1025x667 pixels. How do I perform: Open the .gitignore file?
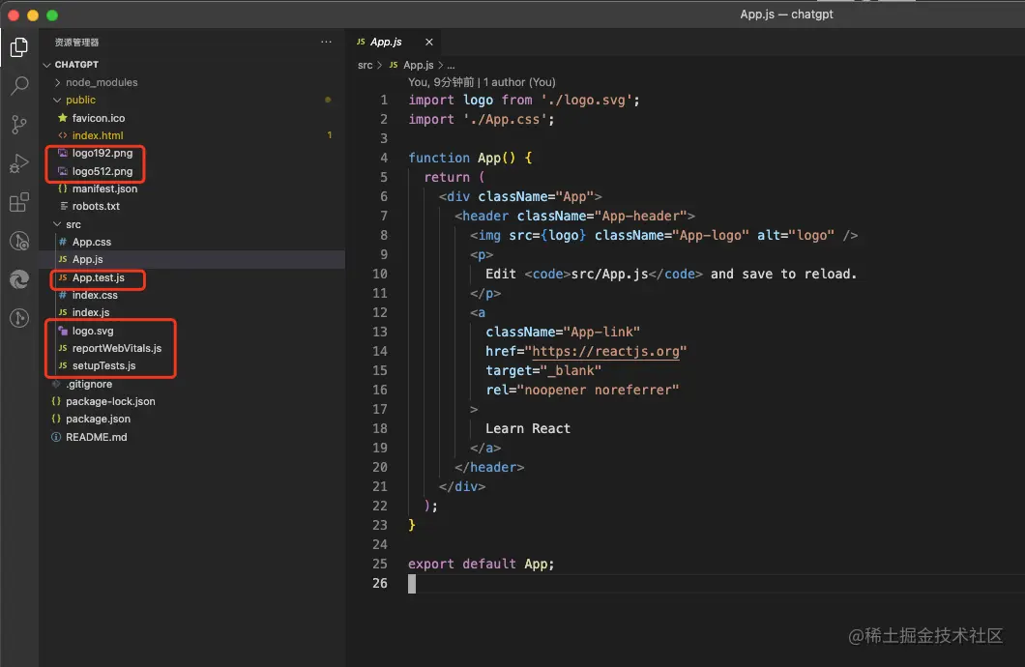coord(88,384)
